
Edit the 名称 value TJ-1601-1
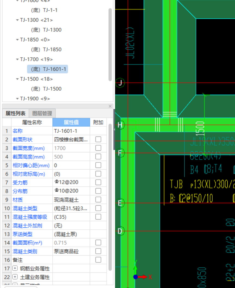pos(71,131)
